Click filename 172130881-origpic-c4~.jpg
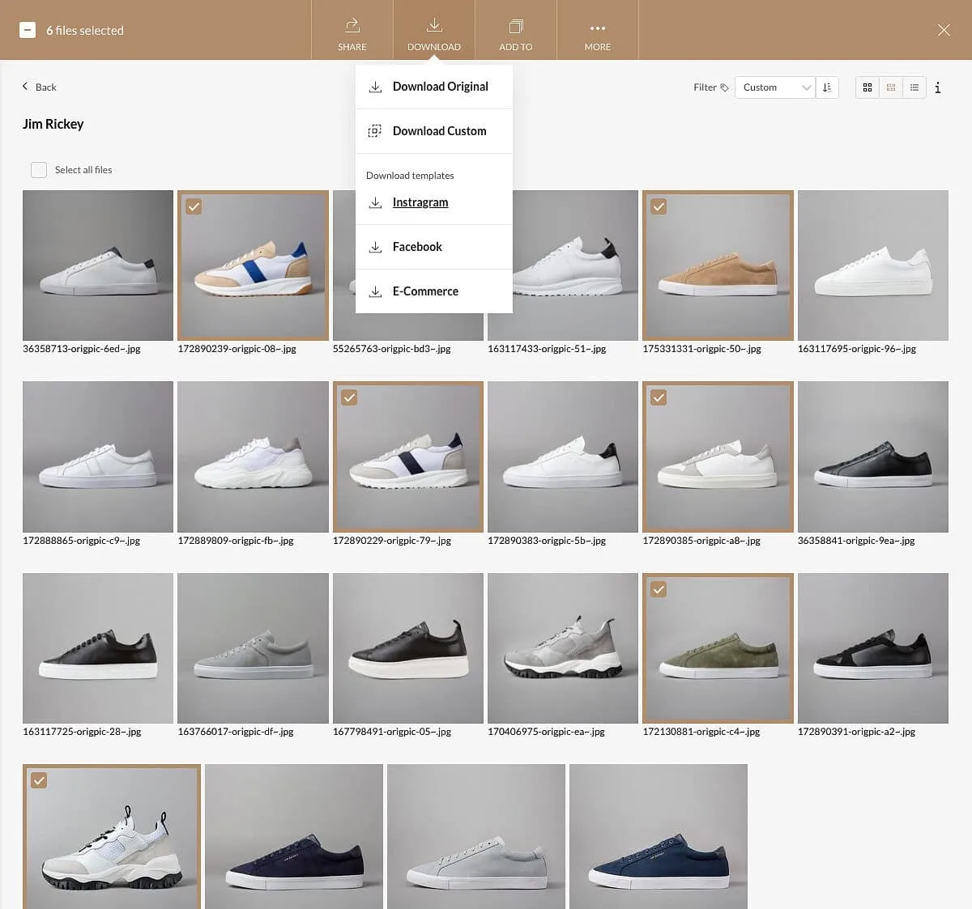 coord(701,732)
